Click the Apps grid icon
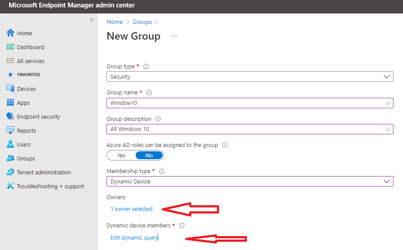The image size is (403, 250). 10,102
